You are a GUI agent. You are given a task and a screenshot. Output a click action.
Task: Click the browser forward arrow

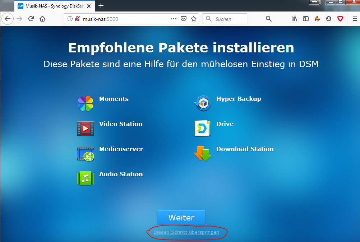pyautogui.click(x=19, y=19)
